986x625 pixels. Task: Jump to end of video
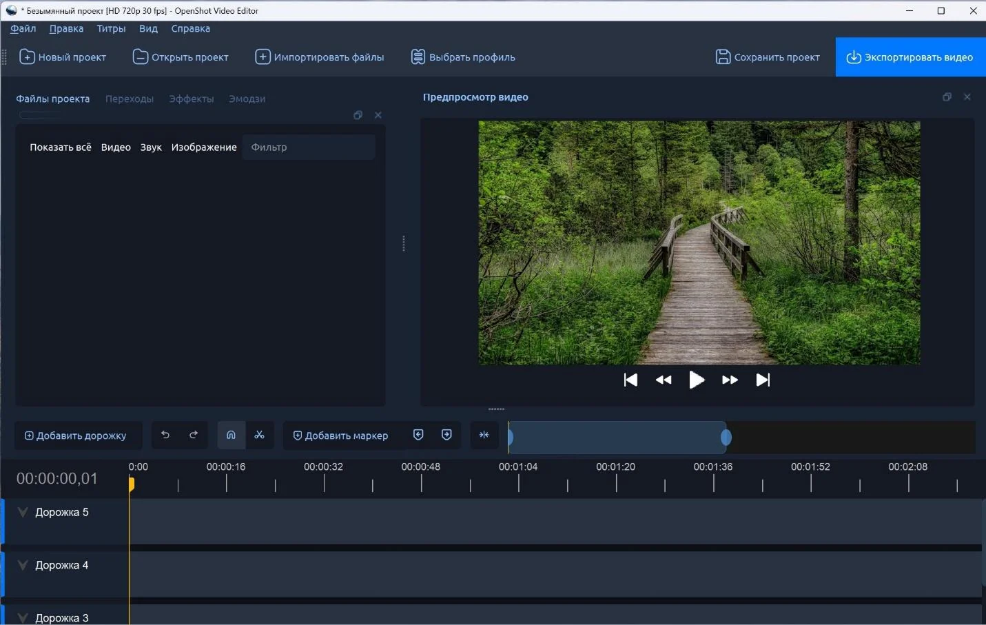(x=763, y=380)
